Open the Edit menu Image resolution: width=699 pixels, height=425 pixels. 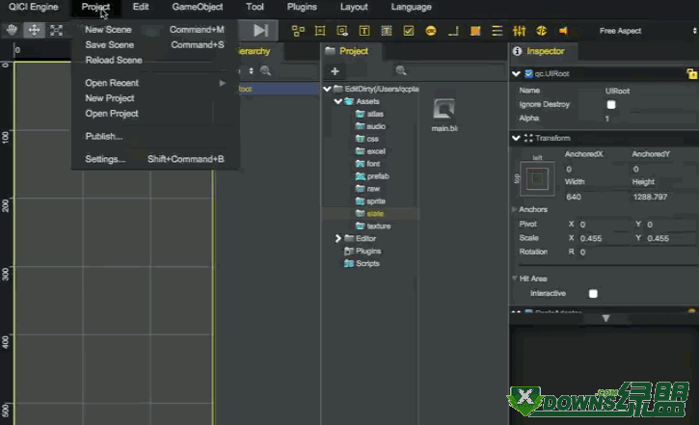(141, 7)
